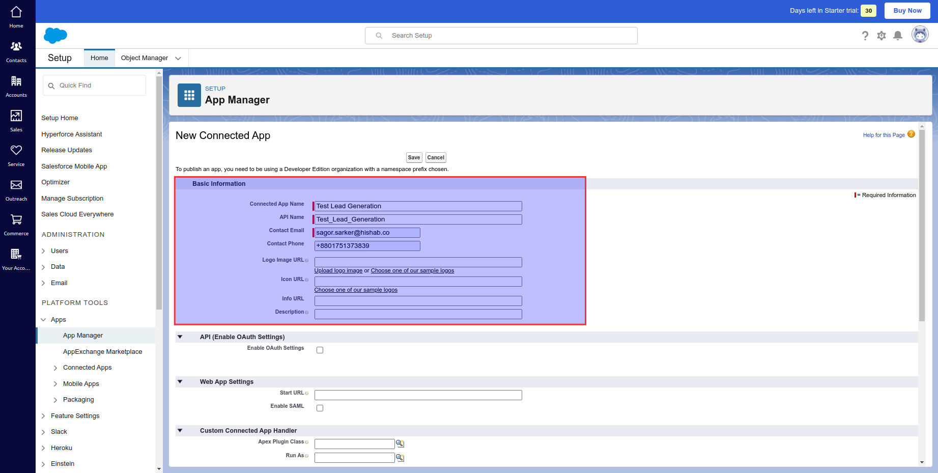Screen dimensions: 938x473
Task: Expand the Slack tree item
Action: [43, 432]
